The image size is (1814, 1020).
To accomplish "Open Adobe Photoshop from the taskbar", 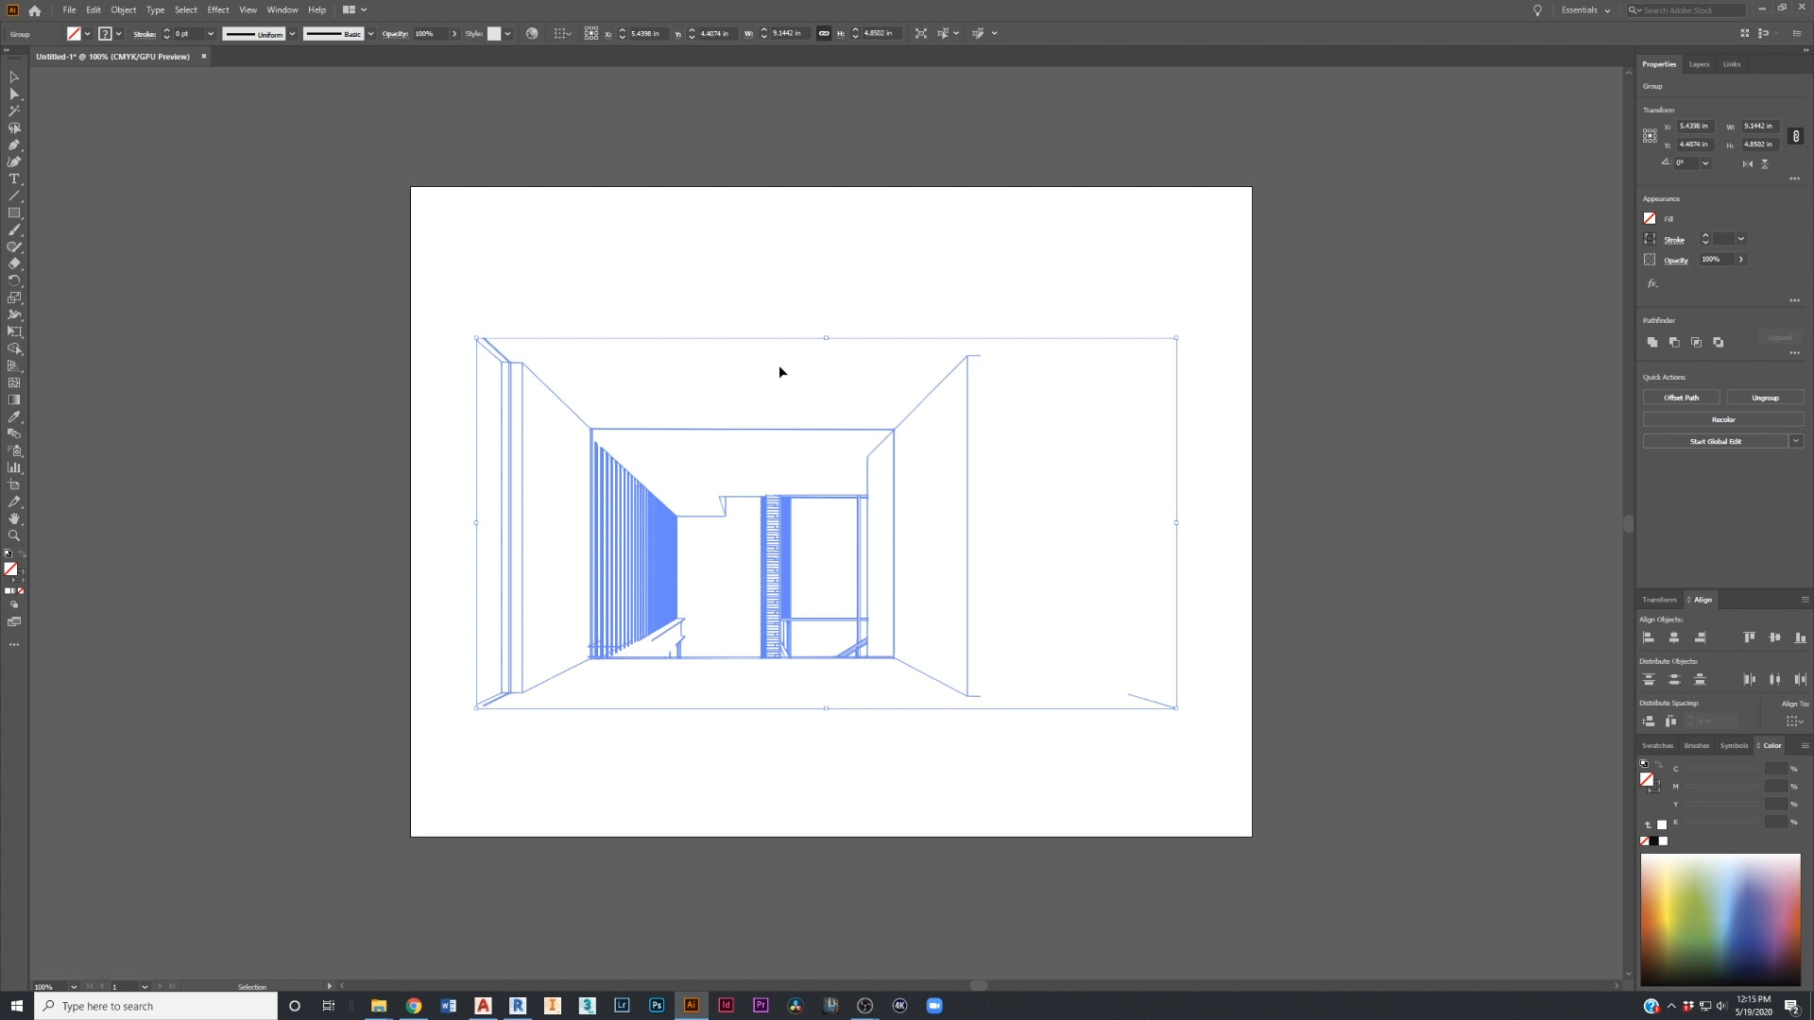I will 656,1005.
